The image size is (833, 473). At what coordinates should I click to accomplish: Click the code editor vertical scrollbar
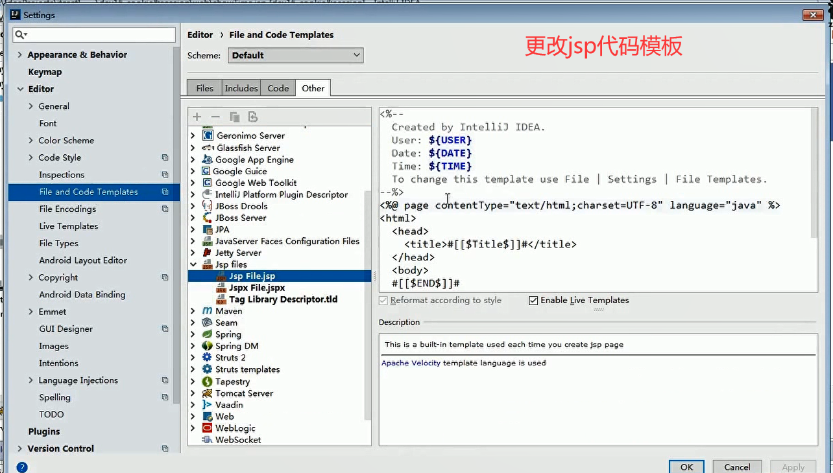click(814, 172)
